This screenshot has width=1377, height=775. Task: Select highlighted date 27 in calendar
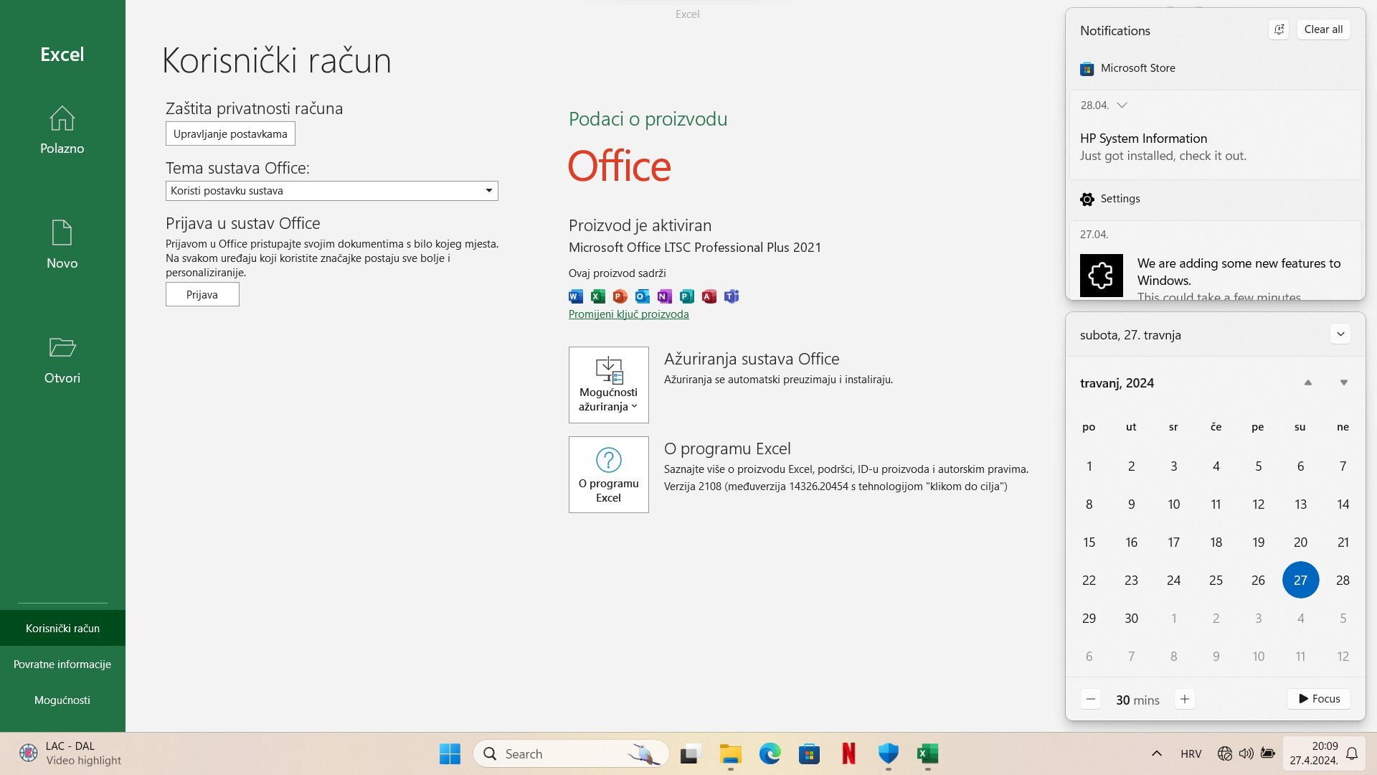[x=1300, y=580]
